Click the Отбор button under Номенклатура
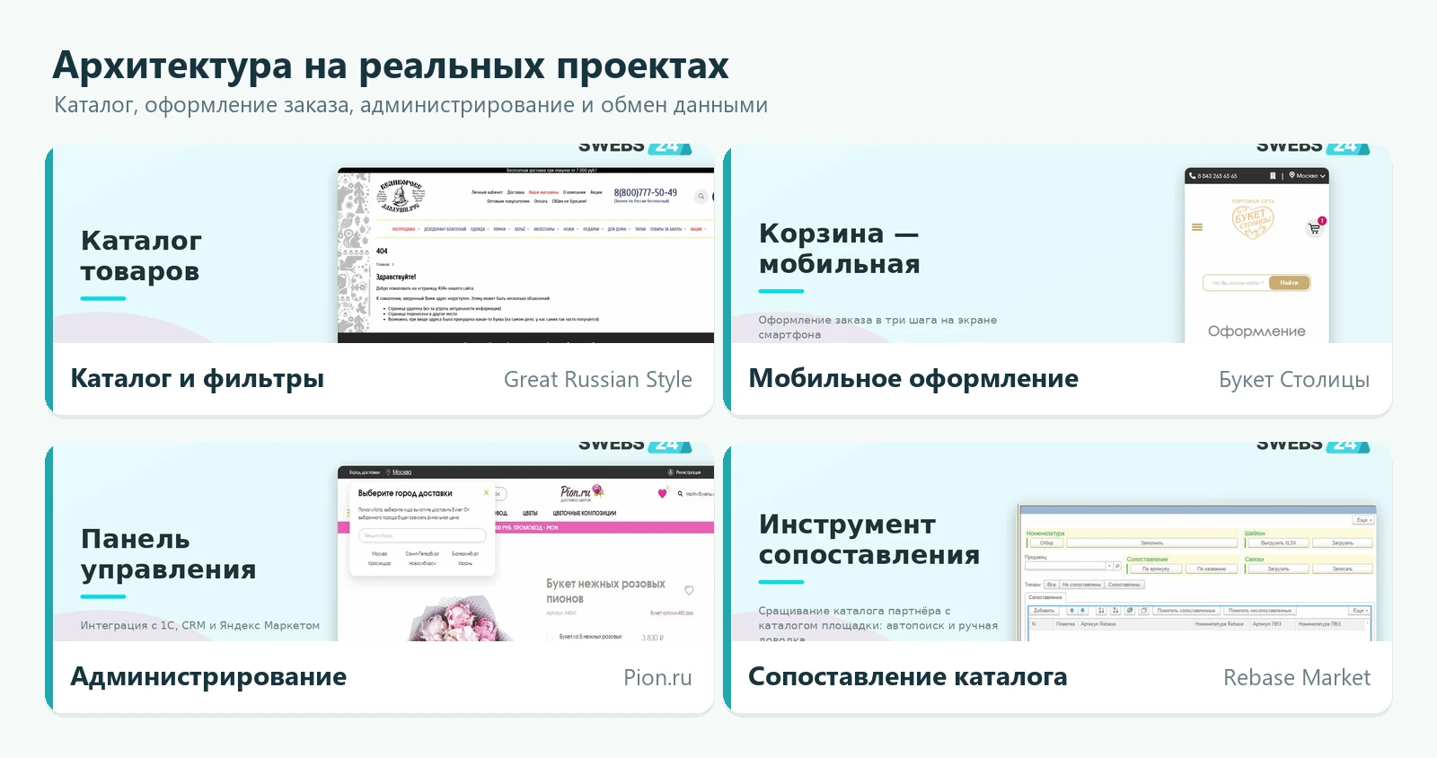Image resolution: width=1437 pixels, height=758 pixels. tap(1046, 542)
